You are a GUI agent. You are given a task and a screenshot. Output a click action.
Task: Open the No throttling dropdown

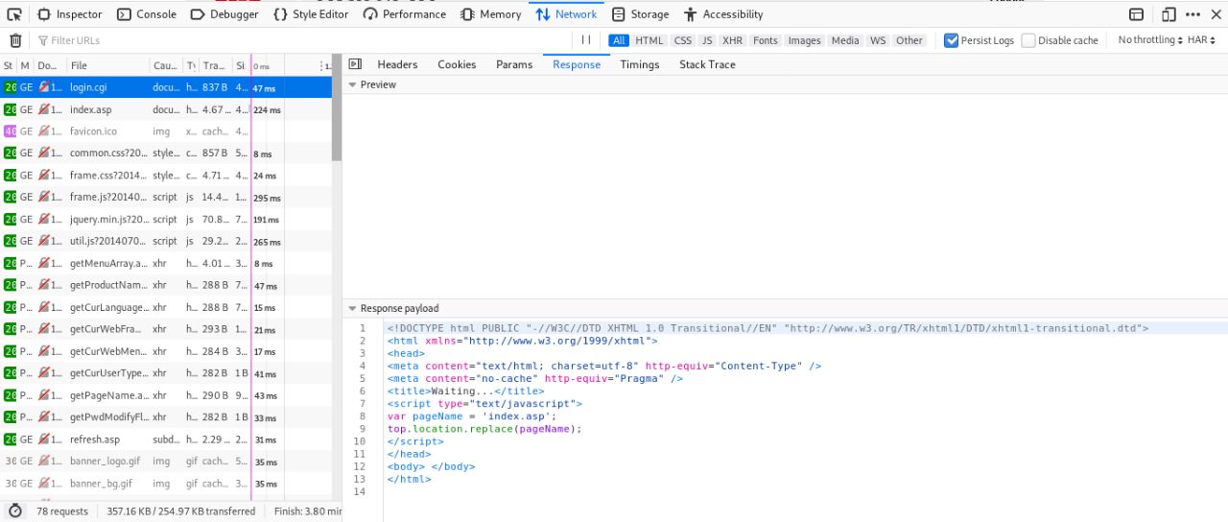click(x=1149, y=40)
